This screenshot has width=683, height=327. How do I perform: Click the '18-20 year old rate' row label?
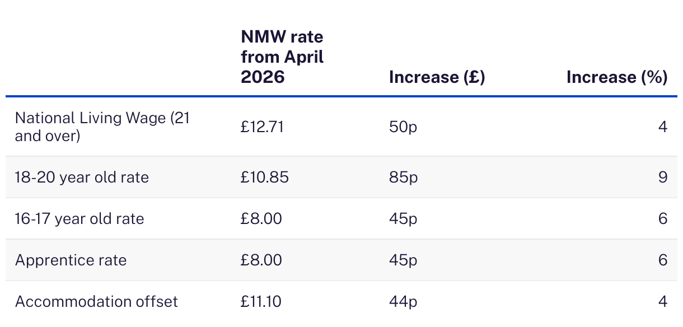(82, 177)
